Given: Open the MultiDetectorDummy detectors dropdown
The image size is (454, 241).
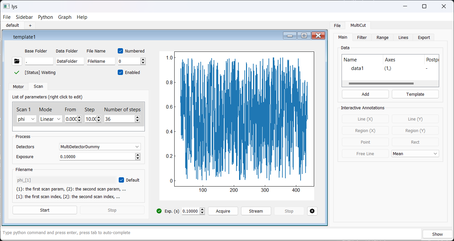Looking at the screenshot, I should click(100, 147).
